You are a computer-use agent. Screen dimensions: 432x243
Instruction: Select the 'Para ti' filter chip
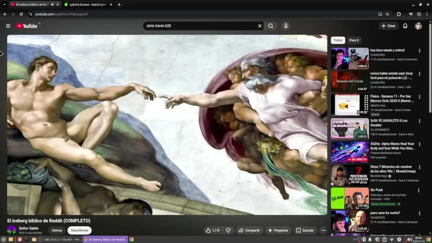coord(354,40)
